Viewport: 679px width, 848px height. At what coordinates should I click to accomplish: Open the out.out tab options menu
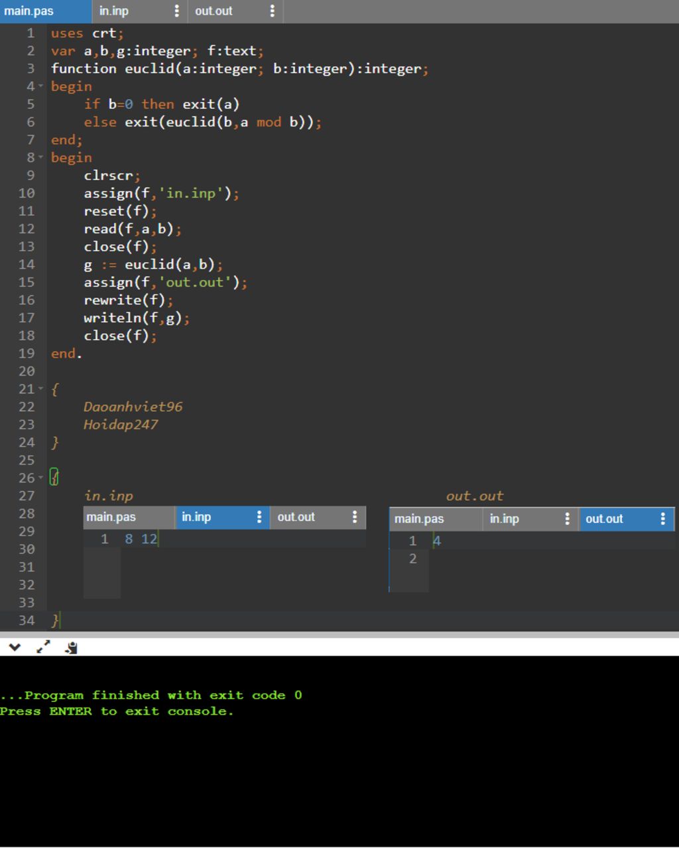(272, 11)
